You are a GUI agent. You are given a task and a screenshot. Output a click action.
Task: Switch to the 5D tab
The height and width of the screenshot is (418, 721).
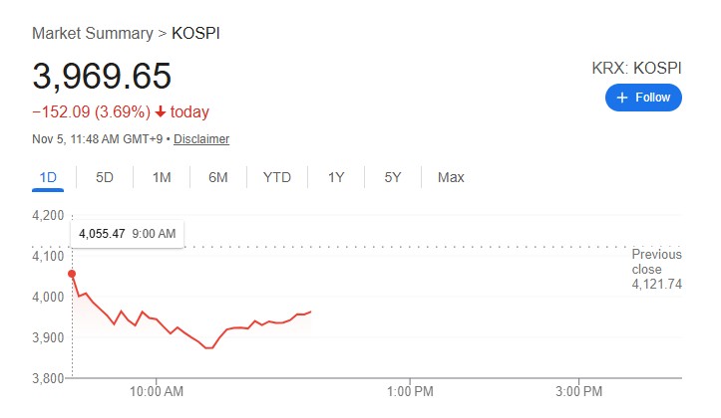(105, 178)
